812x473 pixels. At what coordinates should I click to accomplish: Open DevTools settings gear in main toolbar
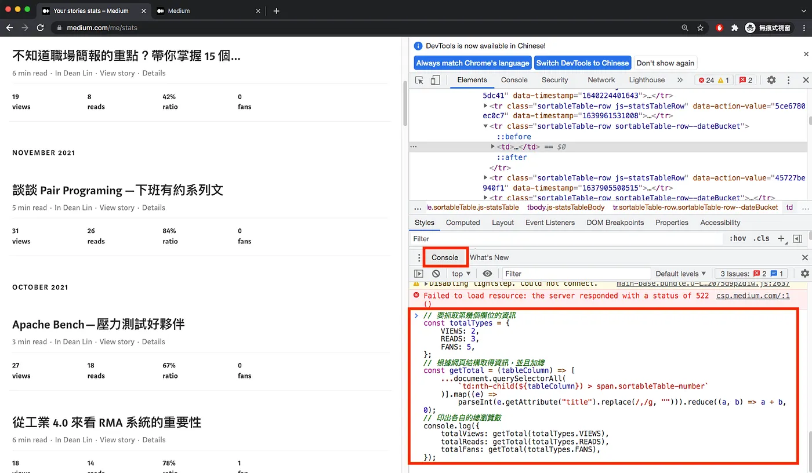(771, 80)
